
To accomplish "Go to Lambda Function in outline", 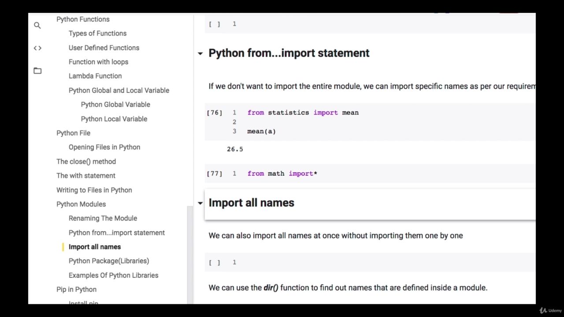I will pos(95,76).
